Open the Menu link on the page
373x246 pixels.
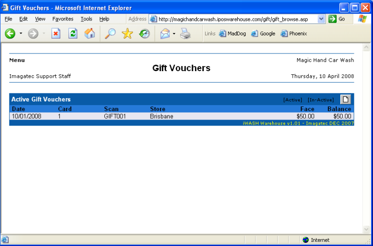[x=17, y=60]
